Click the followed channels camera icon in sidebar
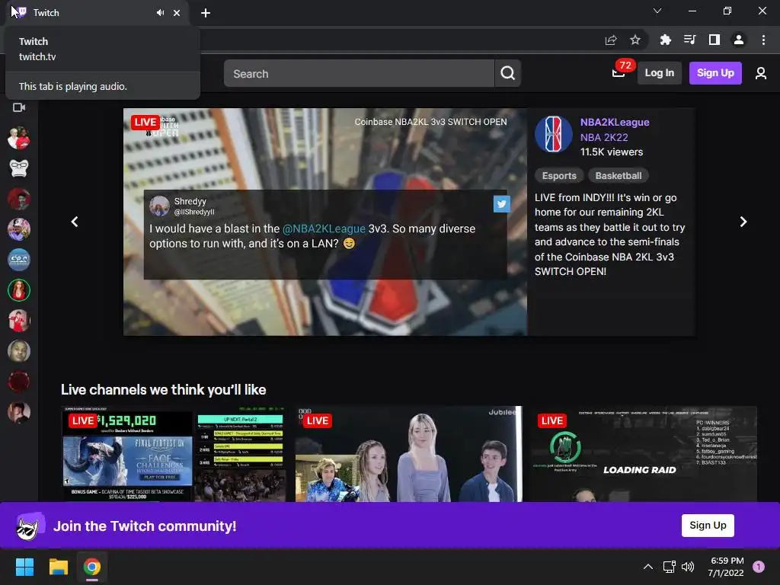 19,107
